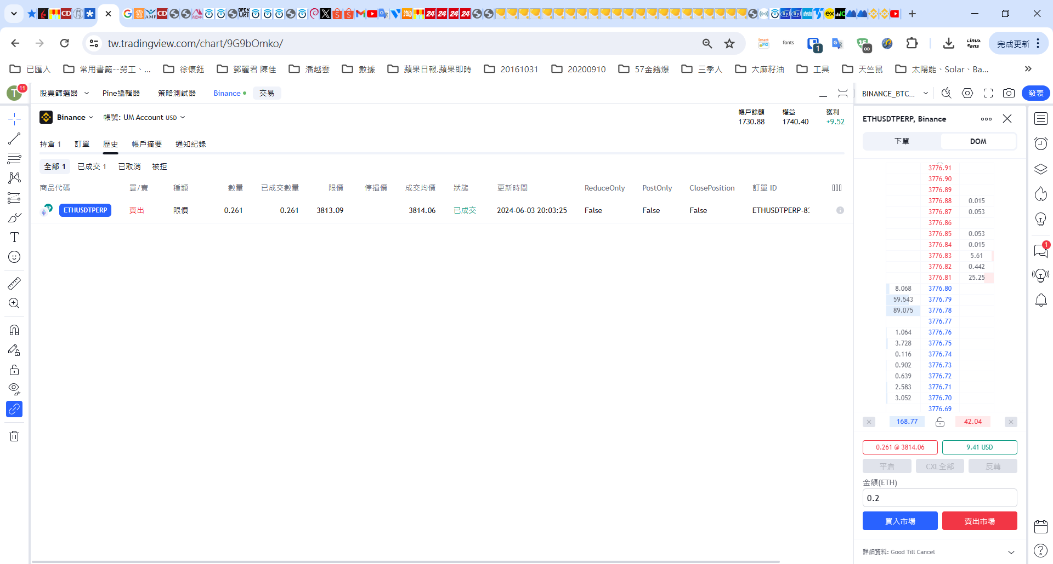The width and height of the screenshot is (1053, 564).
Task: Switch to the 訂單 orders tab
Action: coord(82,144)
